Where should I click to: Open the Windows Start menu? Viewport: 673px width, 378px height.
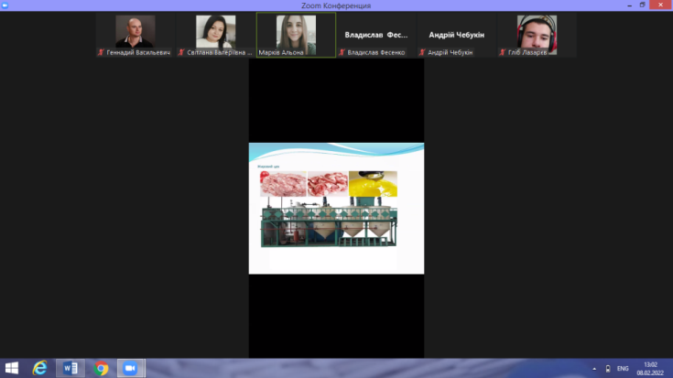(12, 368)
